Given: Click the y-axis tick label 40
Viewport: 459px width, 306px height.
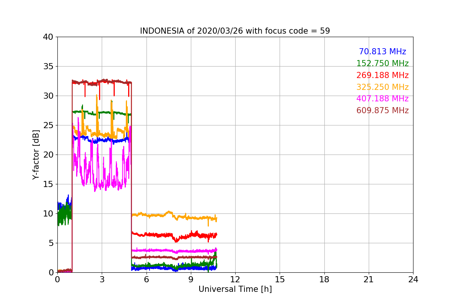Looking at the screenshot, I should [48, 37].
